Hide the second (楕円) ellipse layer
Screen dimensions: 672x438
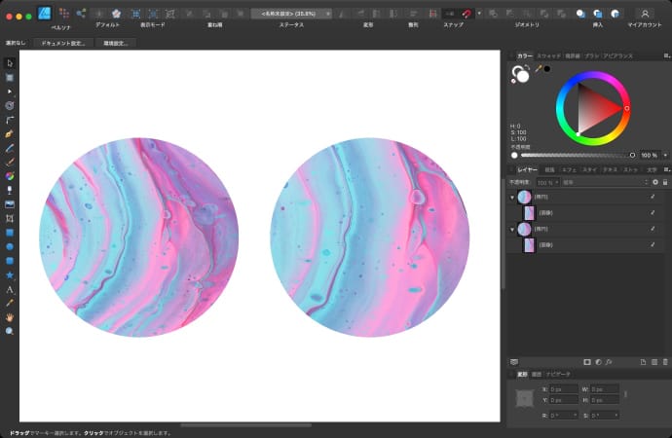653,229
